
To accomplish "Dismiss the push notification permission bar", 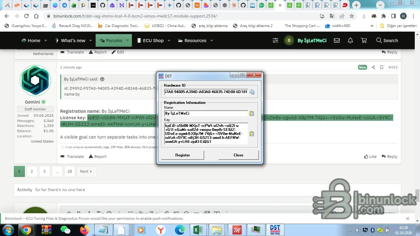I will click(408, 218).
